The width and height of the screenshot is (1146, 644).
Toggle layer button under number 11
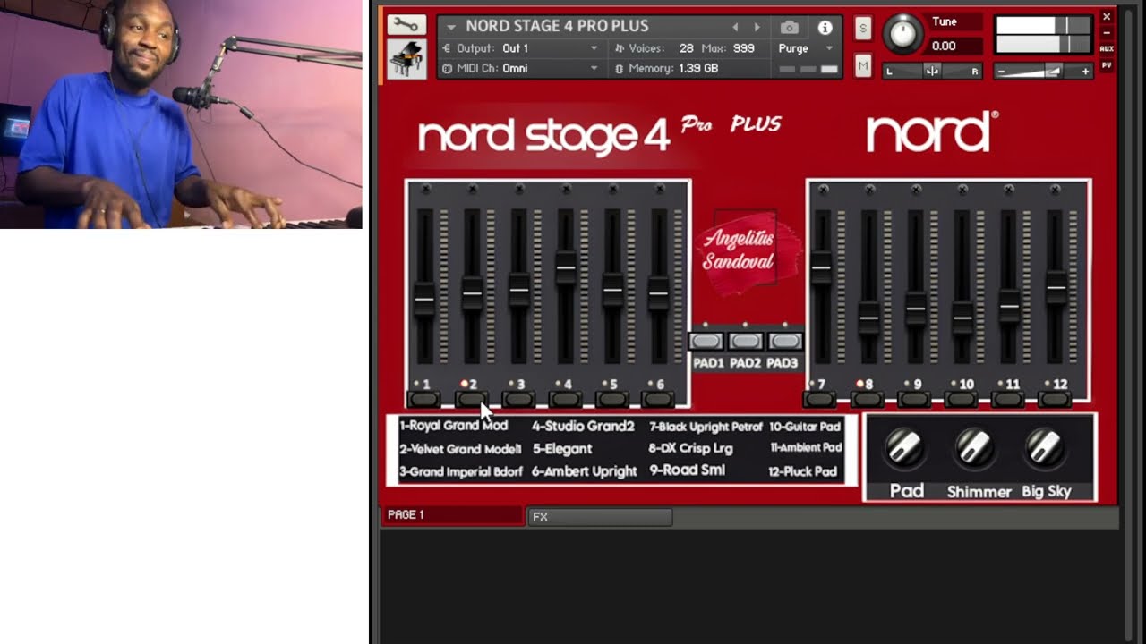1009,400
